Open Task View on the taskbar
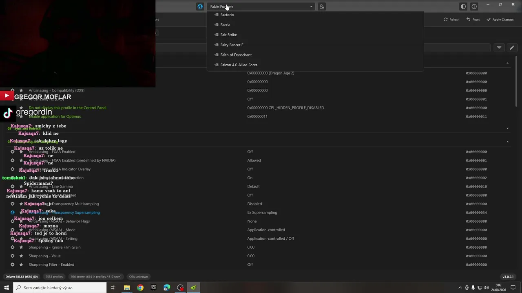Screen dimensions: 522x293 pos(113,288)
